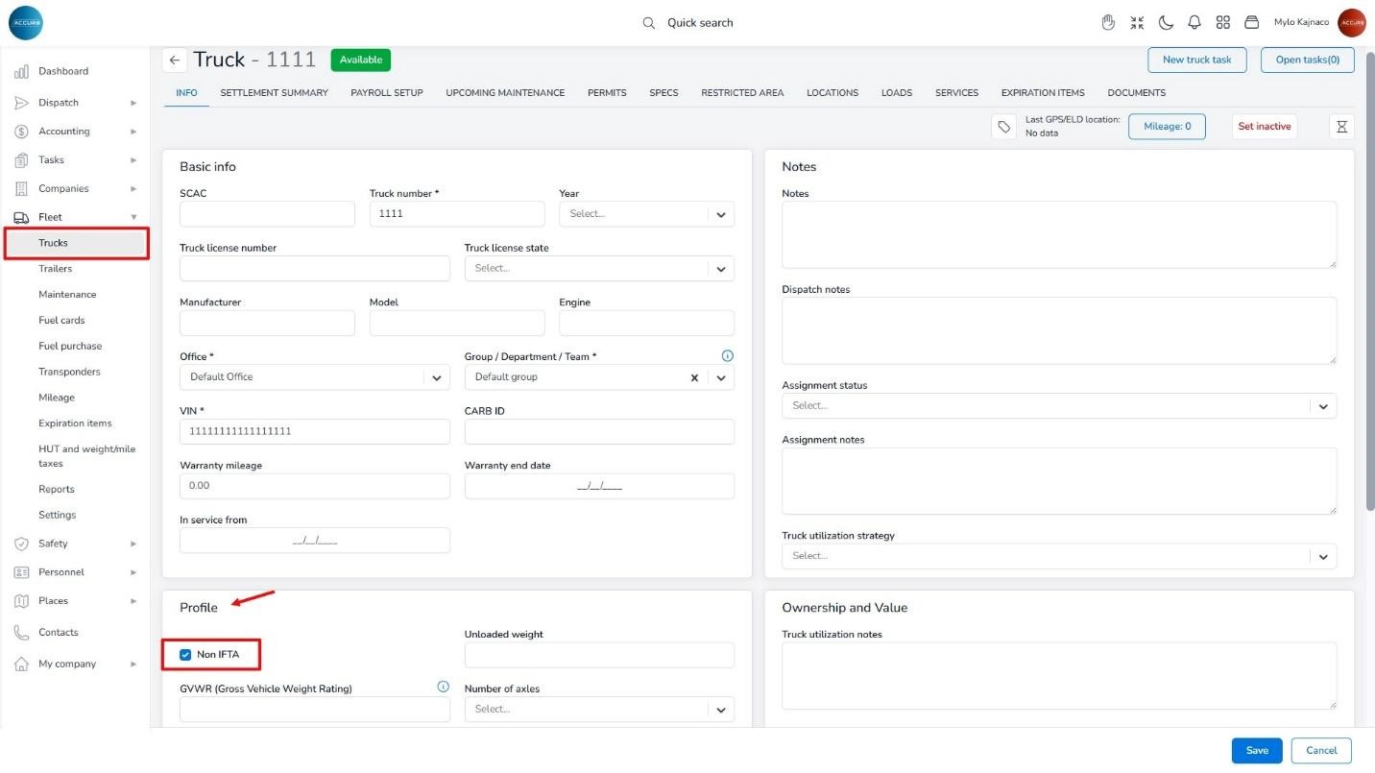Viewport: 1375px width, 773px height.
Task: Clear the Default group selection
Action: 694,377
